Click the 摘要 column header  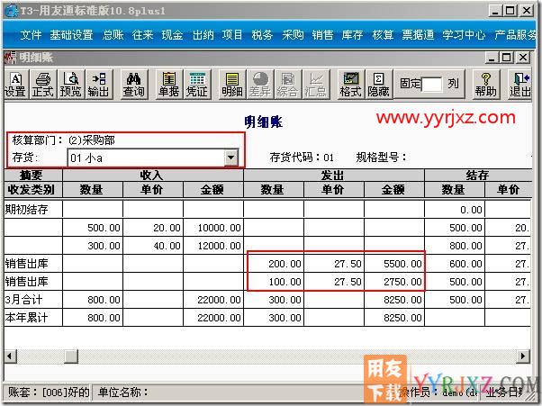tap(32, 176)
